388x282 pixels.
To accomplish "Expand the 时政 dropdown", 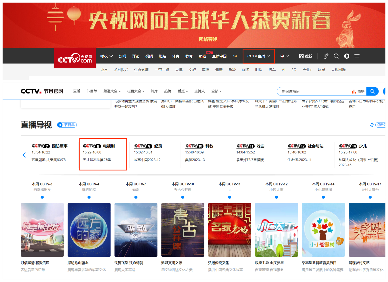I will [x=106, y=56].
